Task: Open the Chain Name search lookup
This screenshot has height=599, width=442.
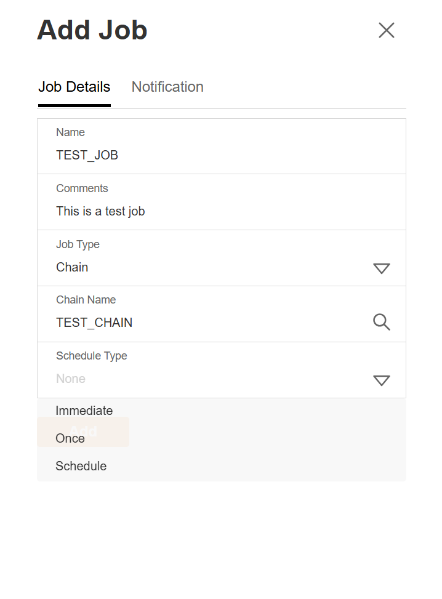Action: 382,322
